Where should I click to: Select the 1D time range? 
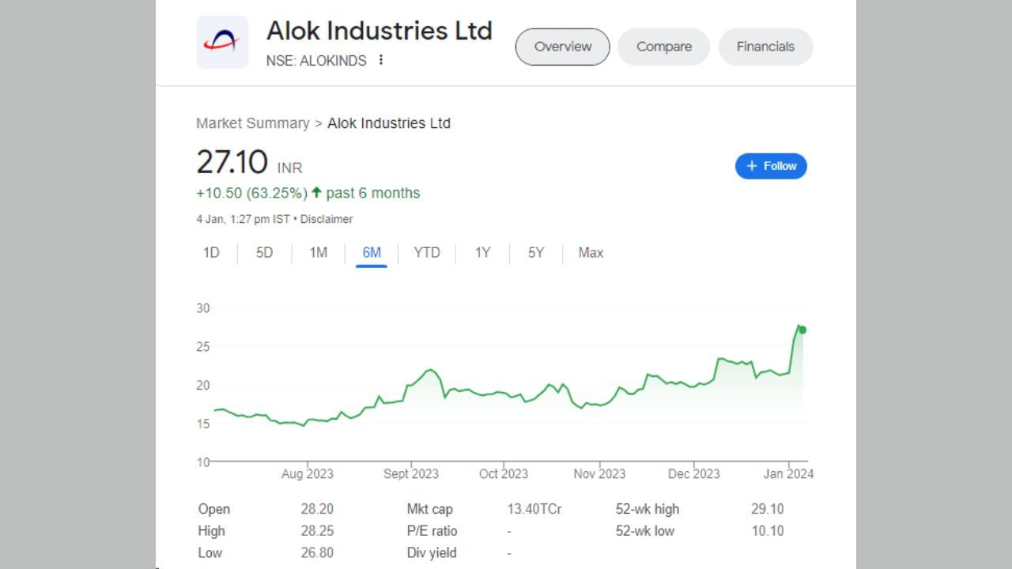(x=211, y=253)
